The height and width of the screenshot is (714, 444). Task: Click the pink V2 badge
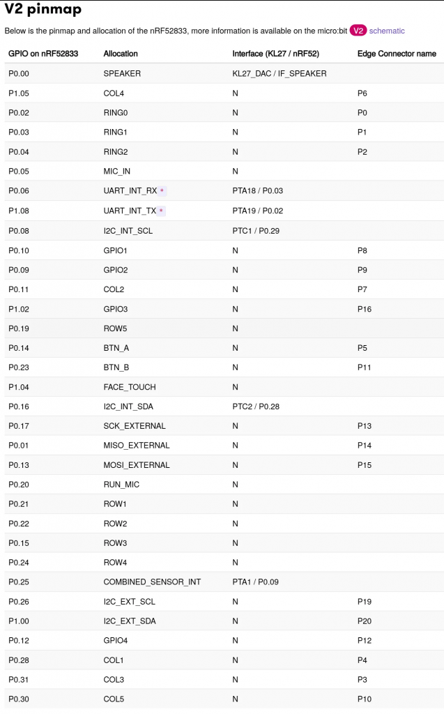click(358, 31)
